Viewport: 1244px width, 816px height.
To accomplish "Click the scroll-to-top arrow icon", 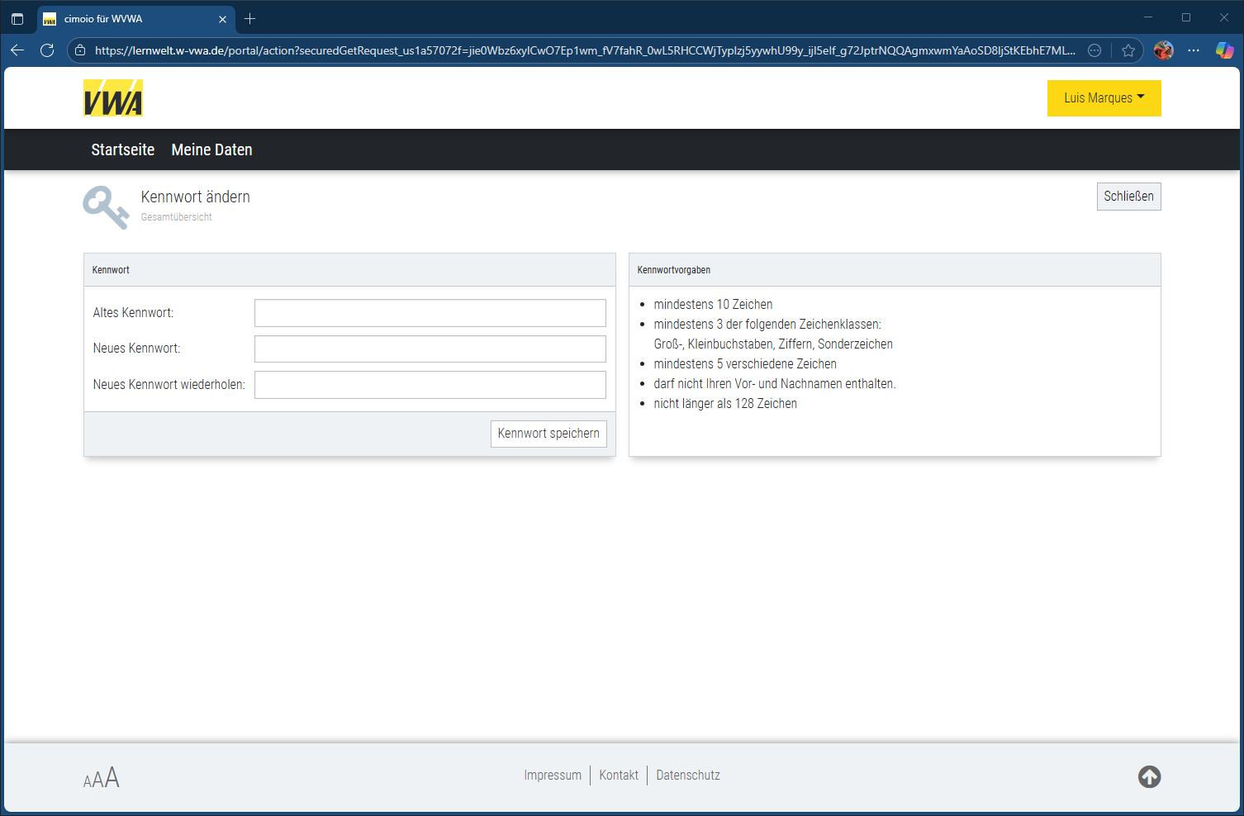I will 1149,776.
